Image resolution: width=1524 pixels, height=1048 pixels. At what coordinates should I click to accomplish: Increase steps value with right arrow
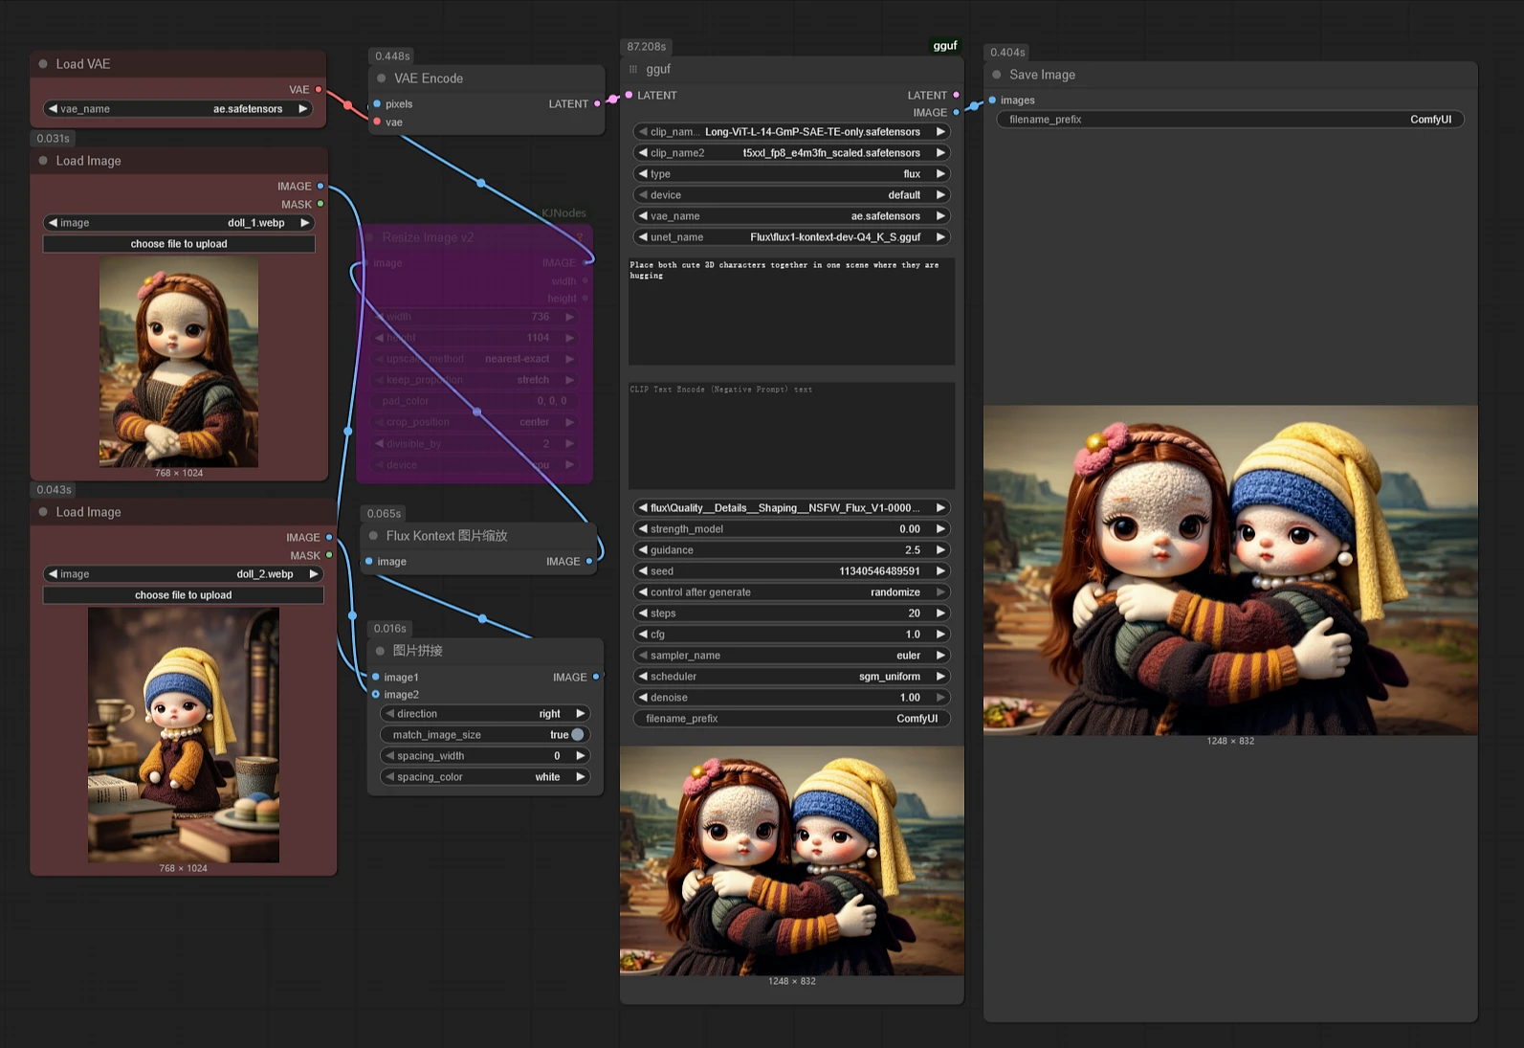click(x=940, y=613)
